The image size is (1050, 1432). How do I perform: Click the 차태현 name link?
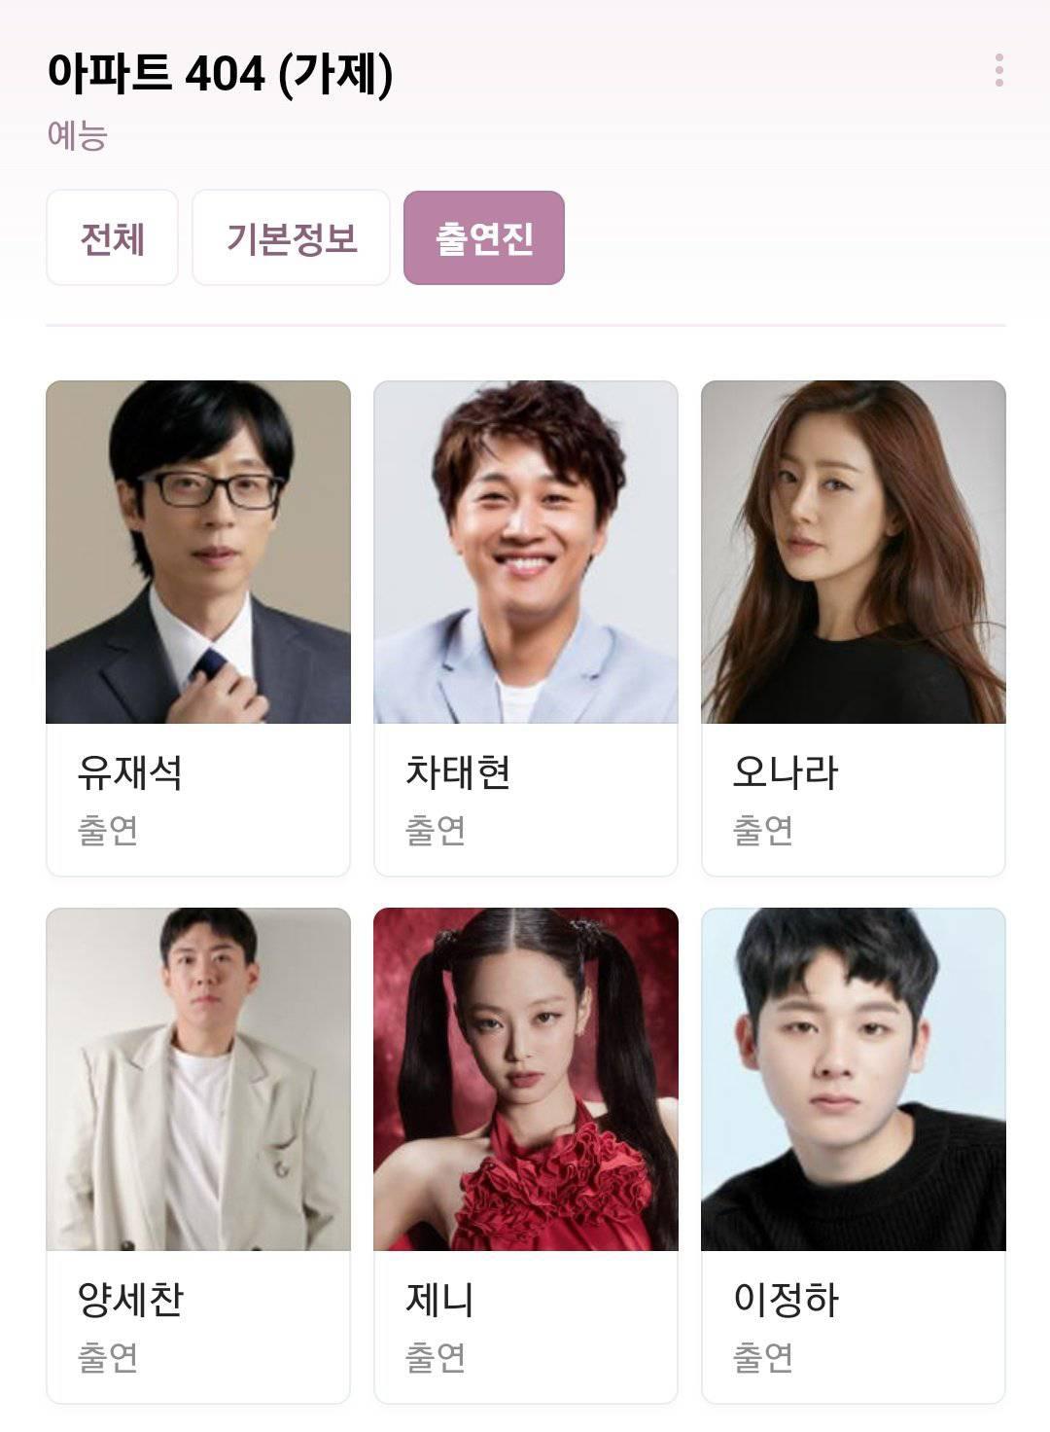[x=458, y=772]
